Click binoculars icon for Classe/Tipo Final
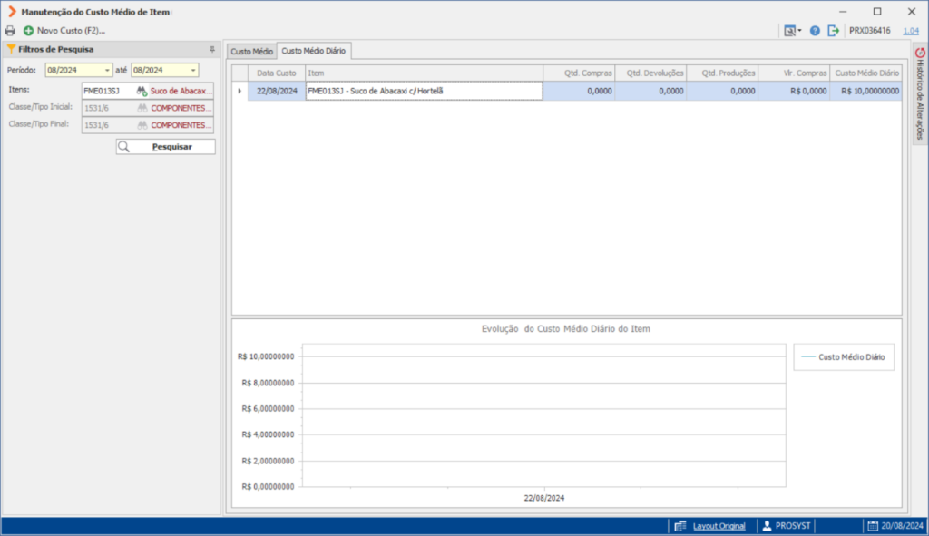This screenshot has height=536, width=929. [142, 125]
